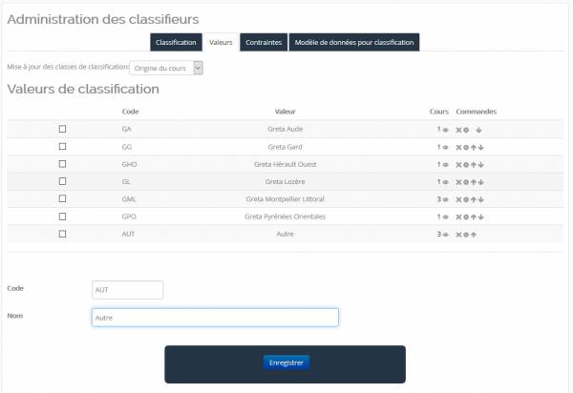This screenshot has height=393, width=573.
Task: Edit the Greta Gard value settings
Action: [x=467, y=147]
